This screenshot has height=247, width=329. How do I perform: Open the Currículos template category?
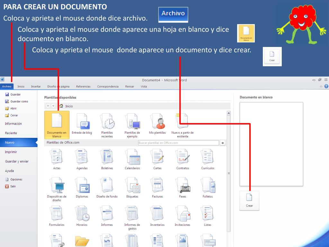click(208, 159)
